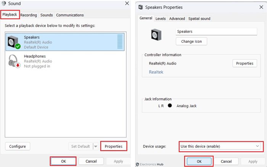The width and height of the screenshot is (267, 167).
Task: Click the speaker icon in Properties General tab
Action: coord(156,35)
